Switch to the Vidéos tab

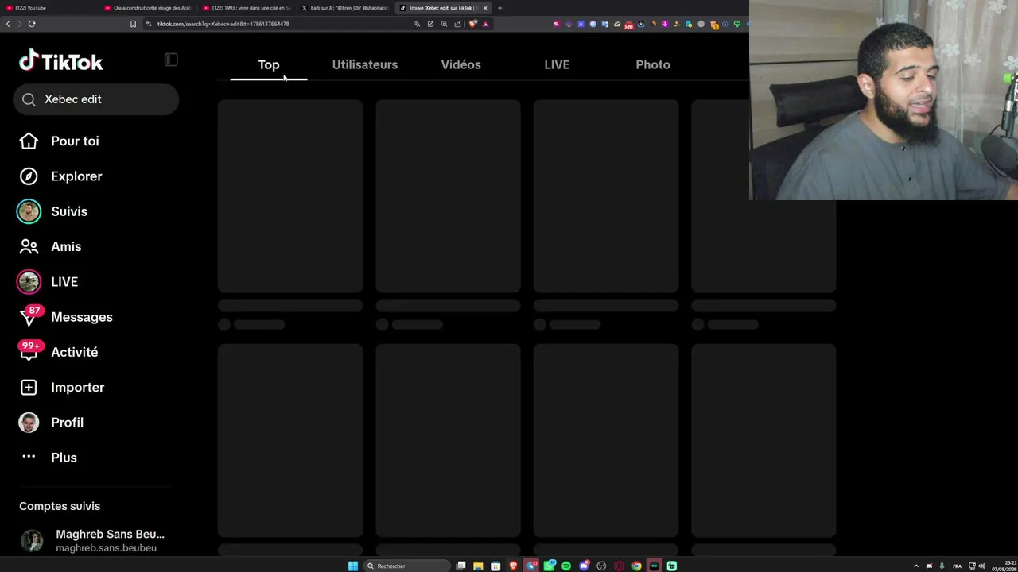click(461, 64)
